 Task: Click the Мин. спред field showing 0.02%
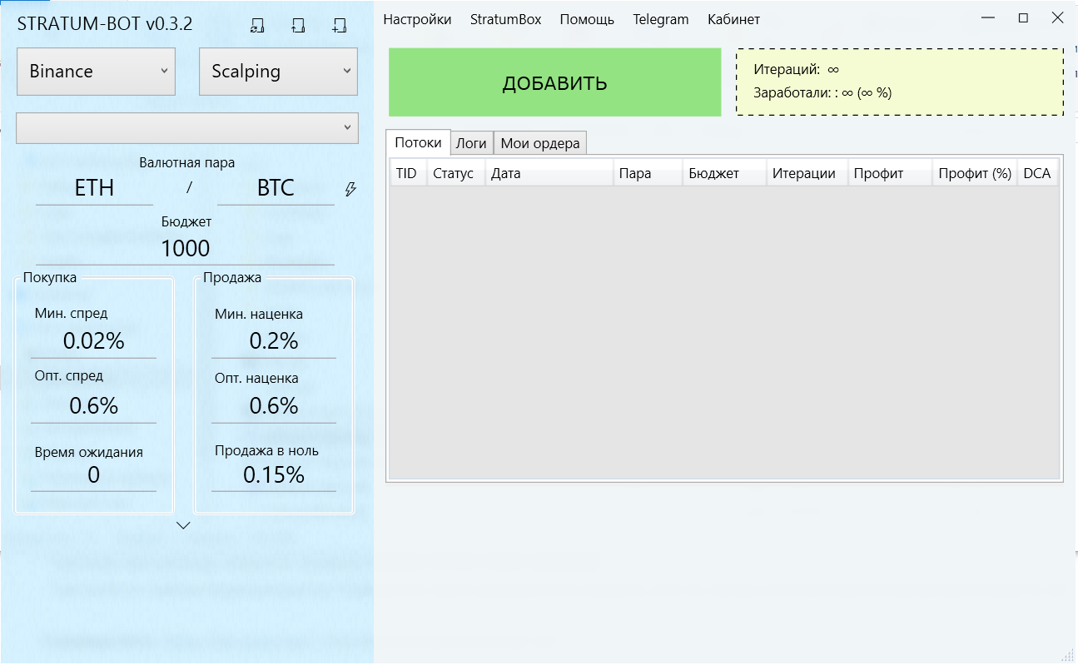93,341
